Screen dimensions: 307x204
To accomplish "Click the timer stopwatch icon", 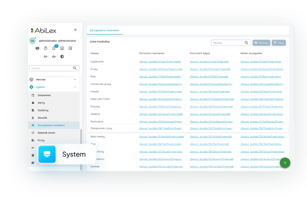I will [45, 48].
